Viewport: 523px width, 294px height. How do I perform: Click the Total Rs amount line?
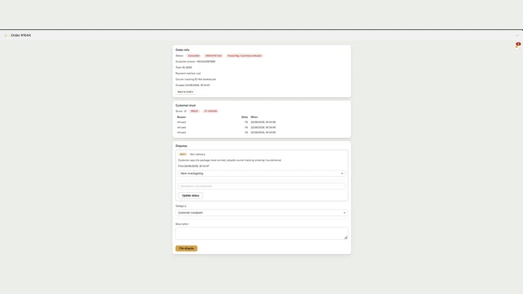[x=184, y=67]
